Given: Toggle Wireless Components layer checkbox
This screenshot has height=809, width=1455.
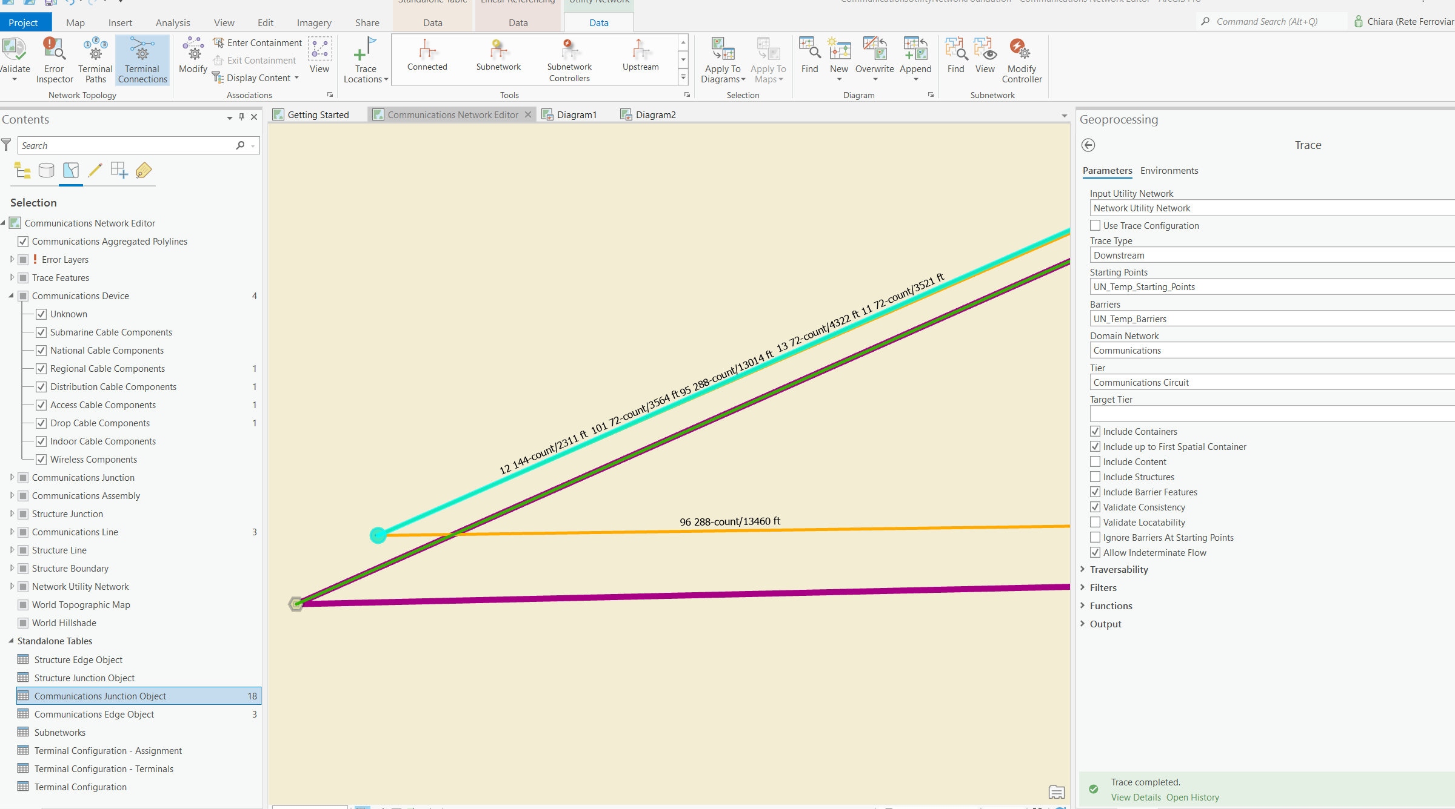Looking at the screenshot, I should (x=41, y=460).
